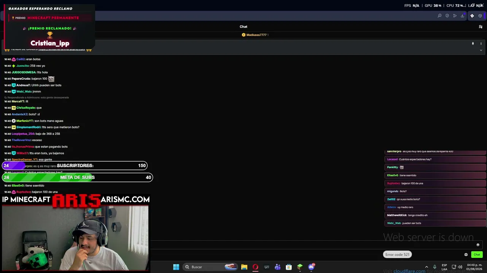487x273 pixels.
Task: Click username AndreusT in chat
Action: click(23, 85)
